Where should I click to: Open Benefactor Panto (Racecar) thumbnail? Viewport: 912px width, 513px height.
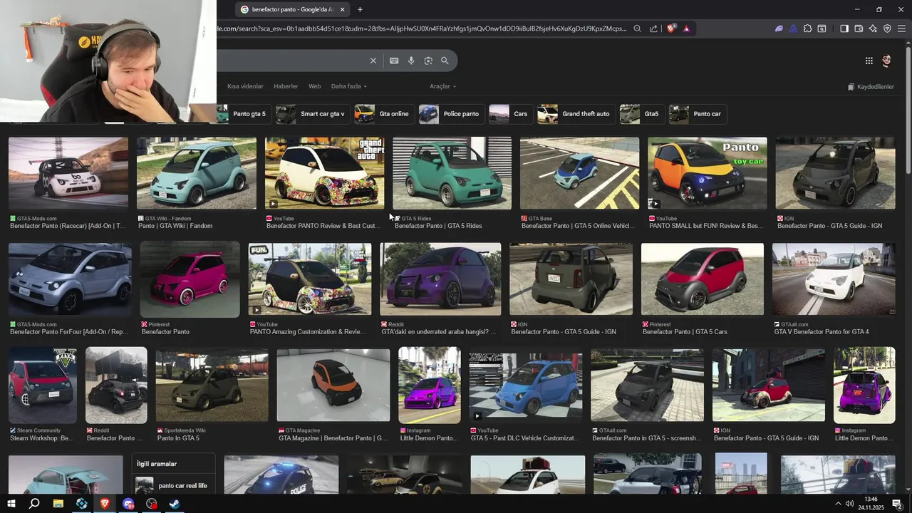68,173
